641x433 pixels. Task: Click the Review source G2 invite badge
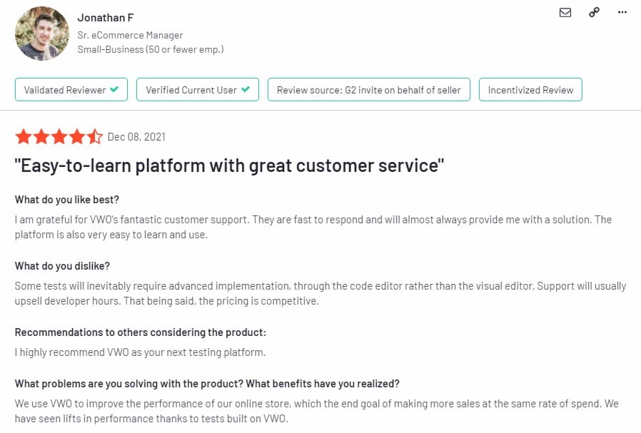coord(368,90)
